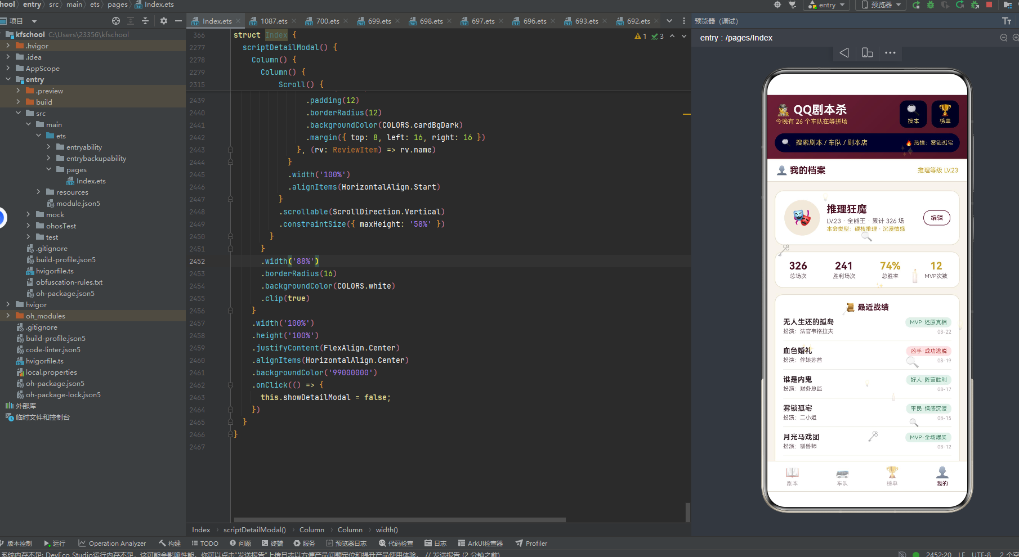Image resolution: width=1019 pixels, height=557 pixels.
Task: Open the 版本控制 version control panel
Action: (x=16, y=543)
